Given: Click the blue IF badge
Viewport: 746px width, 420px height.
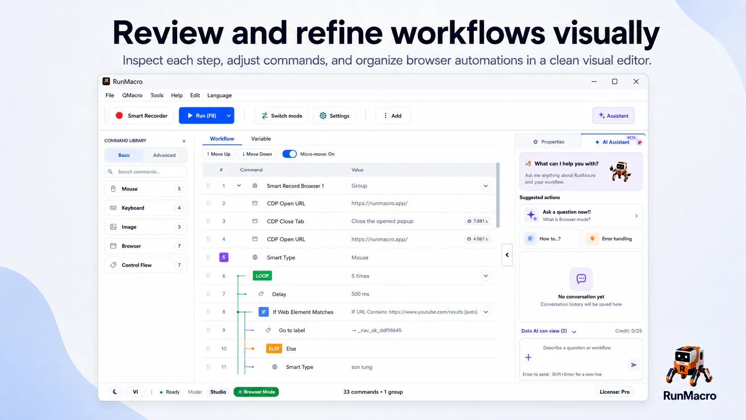Looking at the screenshot, I should coord(264,312).
